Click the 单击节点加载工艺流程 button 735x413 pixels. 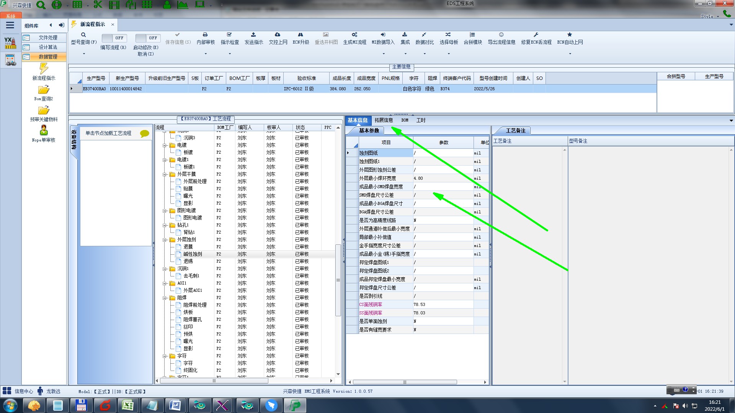pyautogui.click(x=108, y=133)
